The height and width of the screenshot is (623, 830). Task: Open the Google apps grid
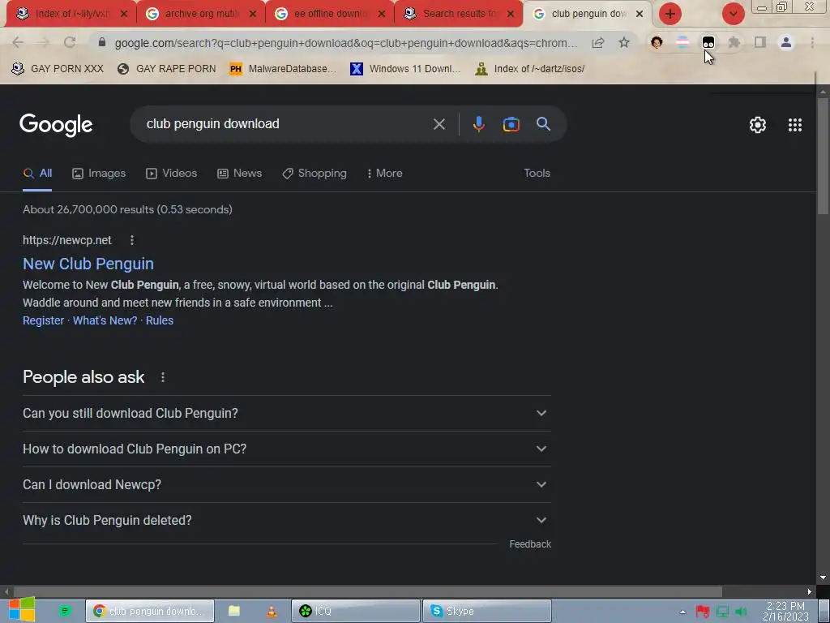(795, 125)
